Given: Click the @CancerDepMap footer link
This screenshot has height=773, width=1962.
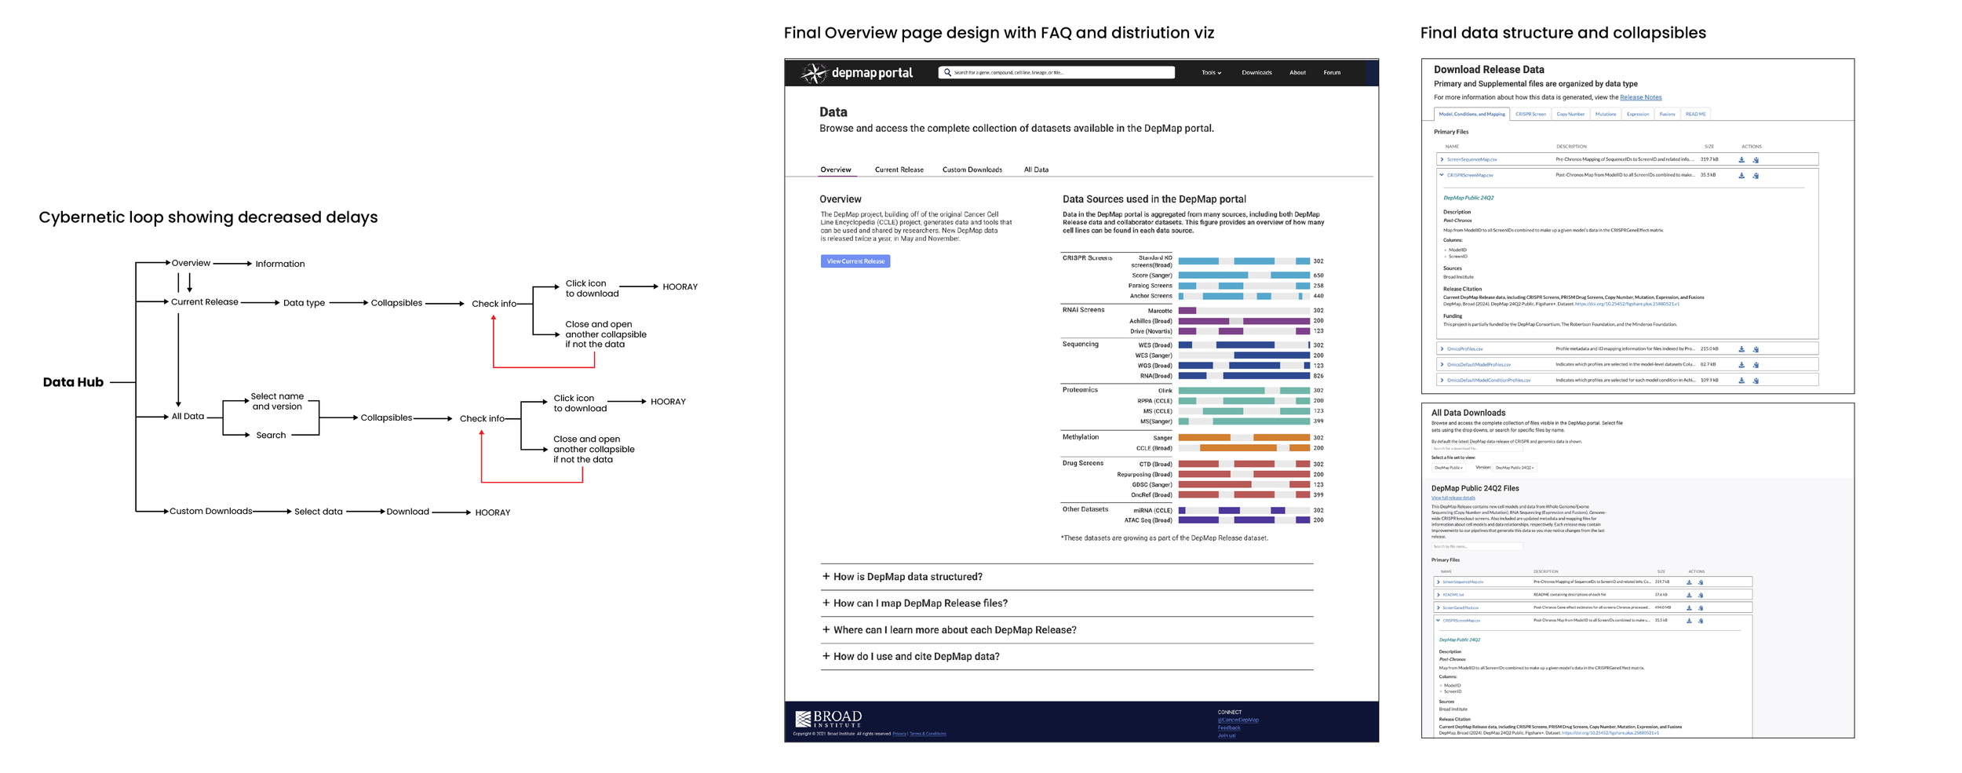Looking at the screenshot, I should pyautogui.click(x=1238, y=720).
